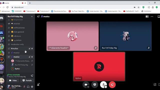Disconnect voice using phone icon beside Voz conectada

click(32, 75)
